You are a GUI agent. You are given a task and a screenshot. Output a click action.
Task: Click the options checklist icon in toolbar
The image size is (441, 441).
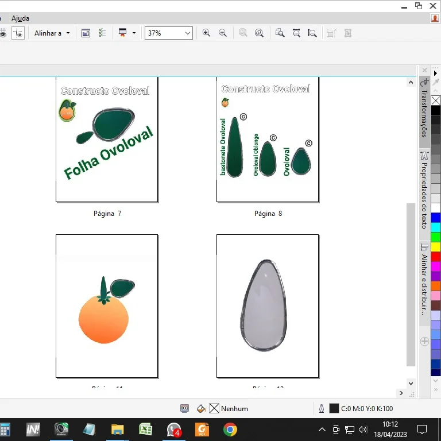[102, 33]
